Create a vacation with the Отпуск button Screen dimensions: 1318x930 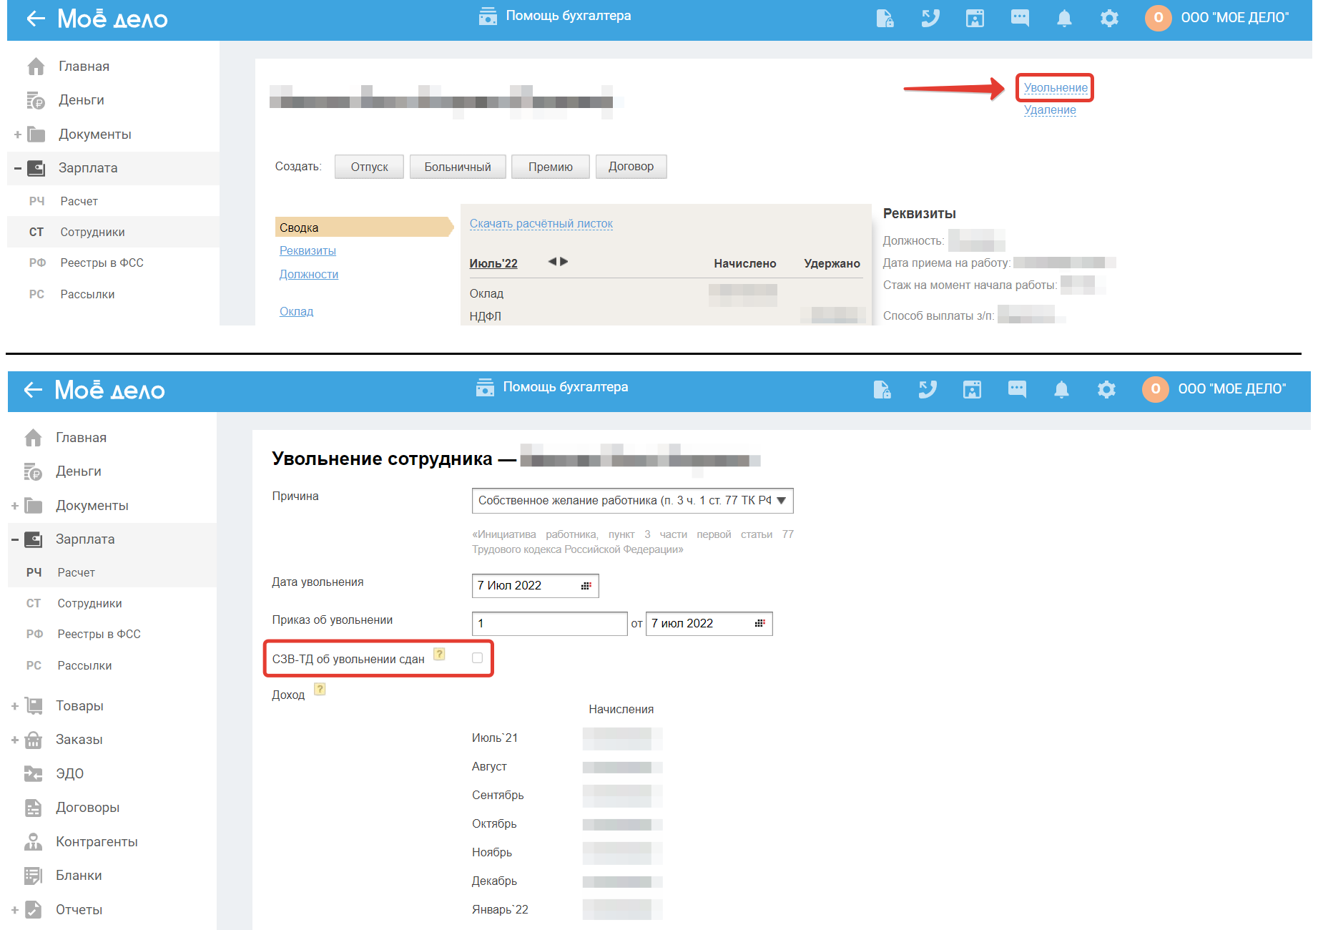pos(369,167)
